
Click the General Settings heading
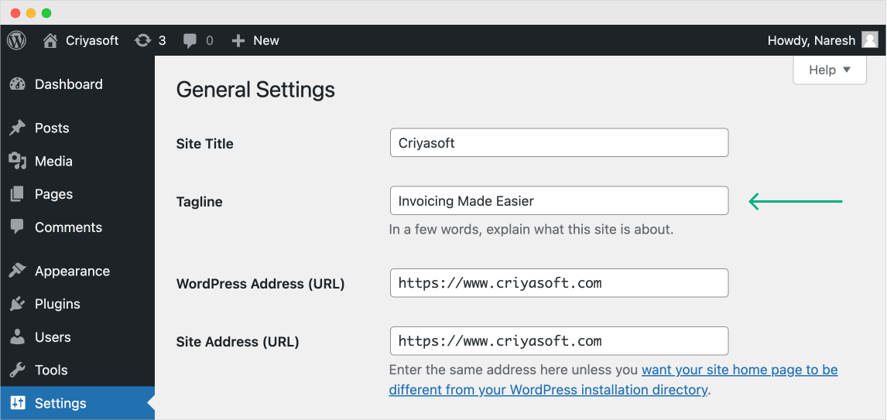click(x=255, y=90)
